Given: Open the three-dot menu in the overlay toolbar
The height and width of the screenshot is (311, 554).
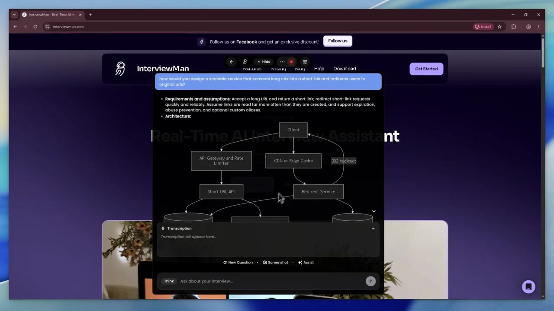Looking at the screenshot, I should click(x=282, y=62).
